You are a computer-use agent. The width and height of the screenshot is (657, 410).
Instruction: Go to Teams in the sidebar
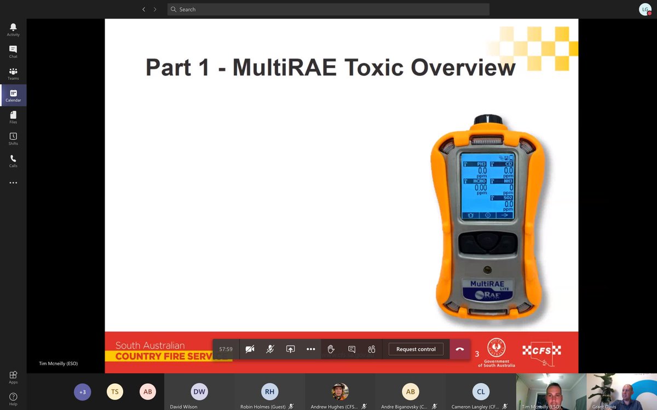click(13, 74)
